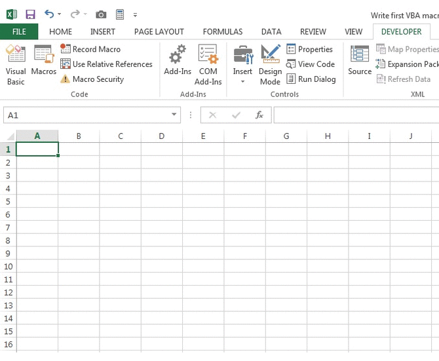Viewport: 439px width, 361px height.
Task: Toggle Design Mode
Action: (x=270, y=65)
